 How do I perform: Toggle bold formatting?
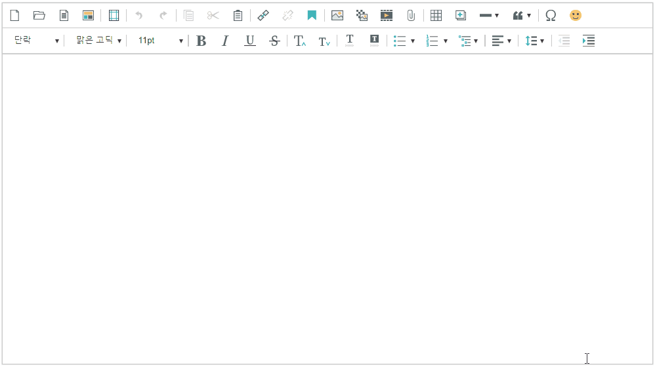point(201,41)
